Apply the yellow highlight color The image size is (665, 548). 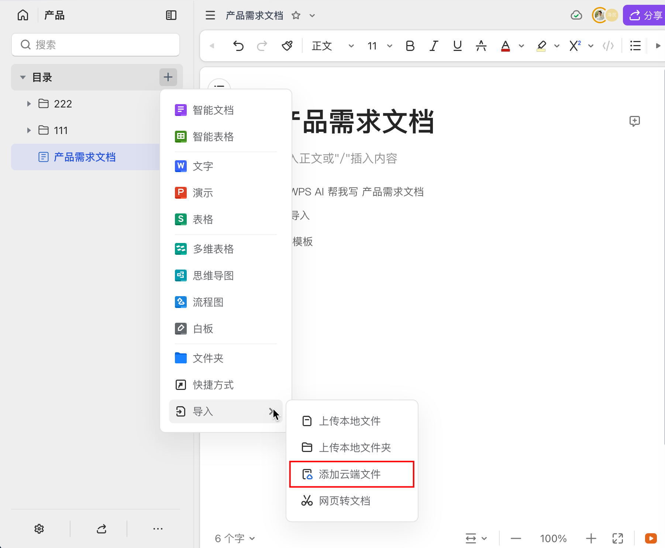click(541, 46)
